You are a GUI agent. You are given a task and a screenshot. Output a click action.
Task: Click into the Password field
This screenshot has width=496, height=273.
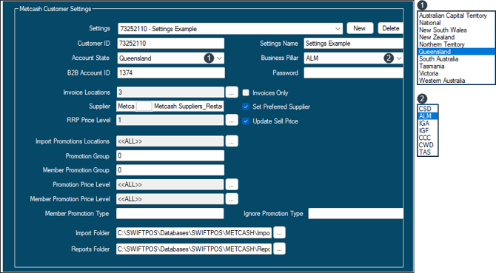354,73
